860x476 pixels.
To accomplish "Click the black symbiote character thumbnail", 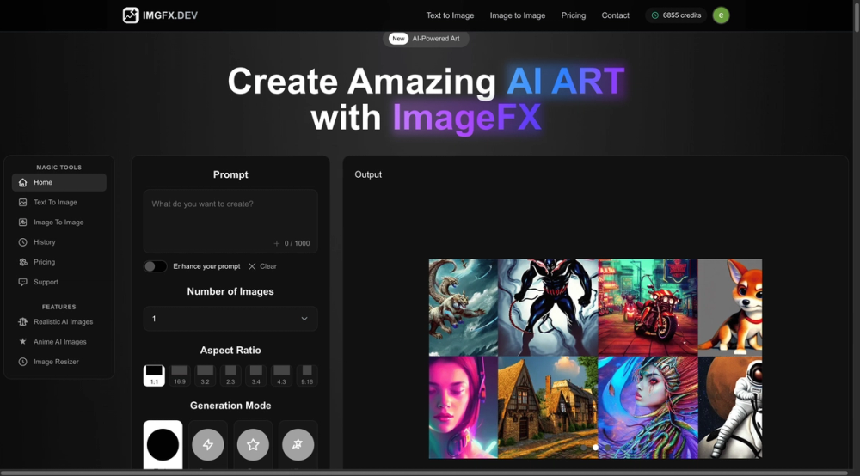I will point(548,308).
